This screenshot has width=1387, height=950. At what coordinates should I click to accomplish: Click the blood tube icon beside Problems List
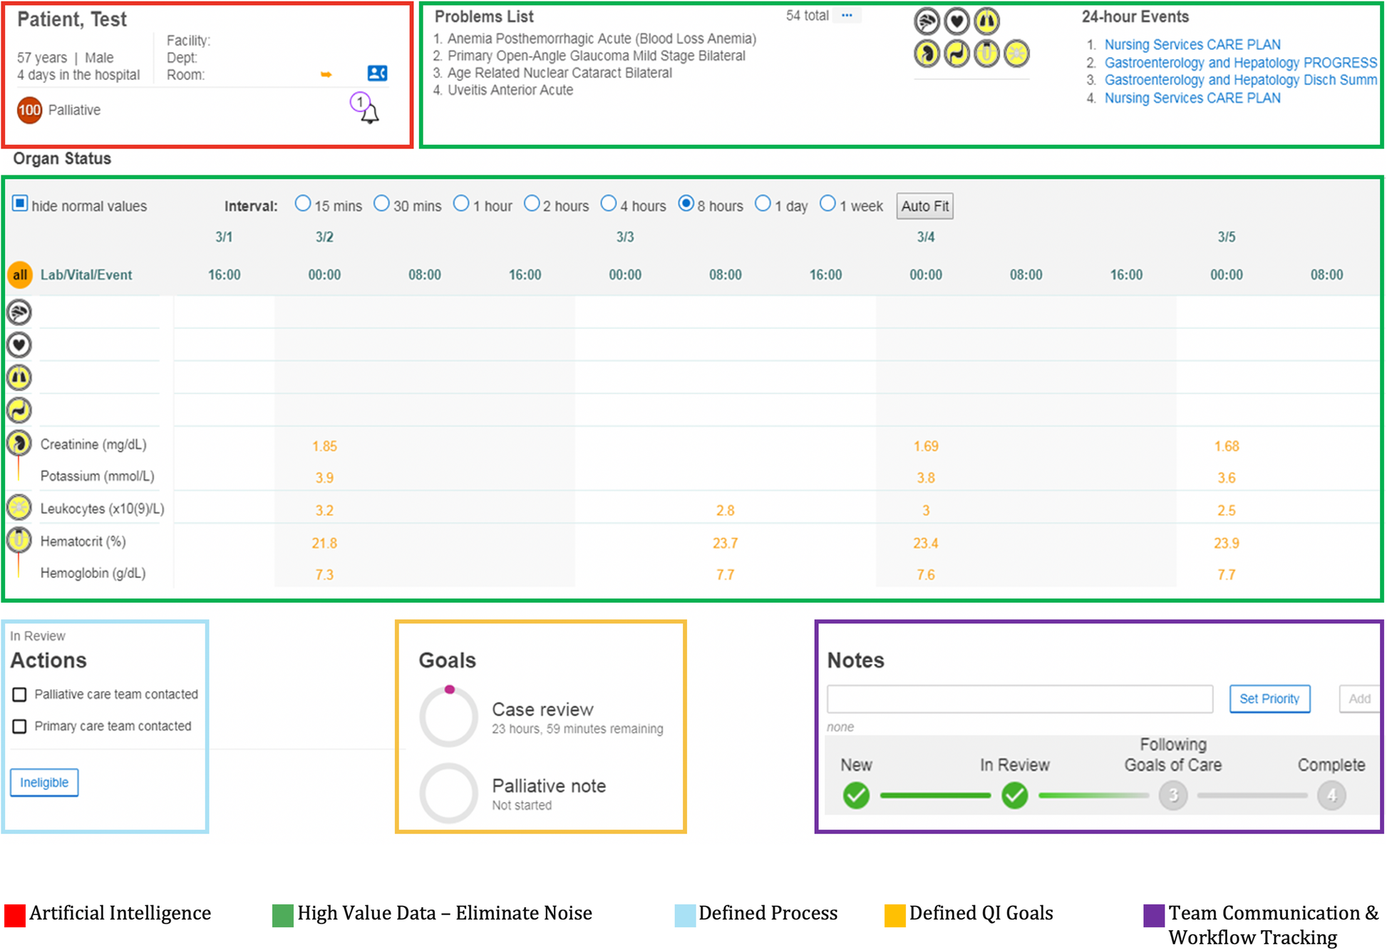(986, 53)
